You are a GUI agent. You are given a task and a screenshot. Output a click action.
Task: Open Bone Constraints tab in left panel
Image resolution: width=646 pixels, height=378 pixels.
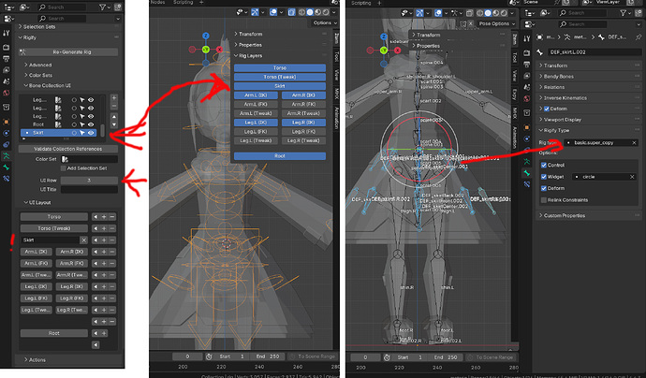click(7, 179)
